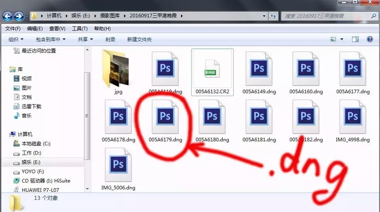
Task: Select 库 in navigation pane
Action: (x=20, y=69)
